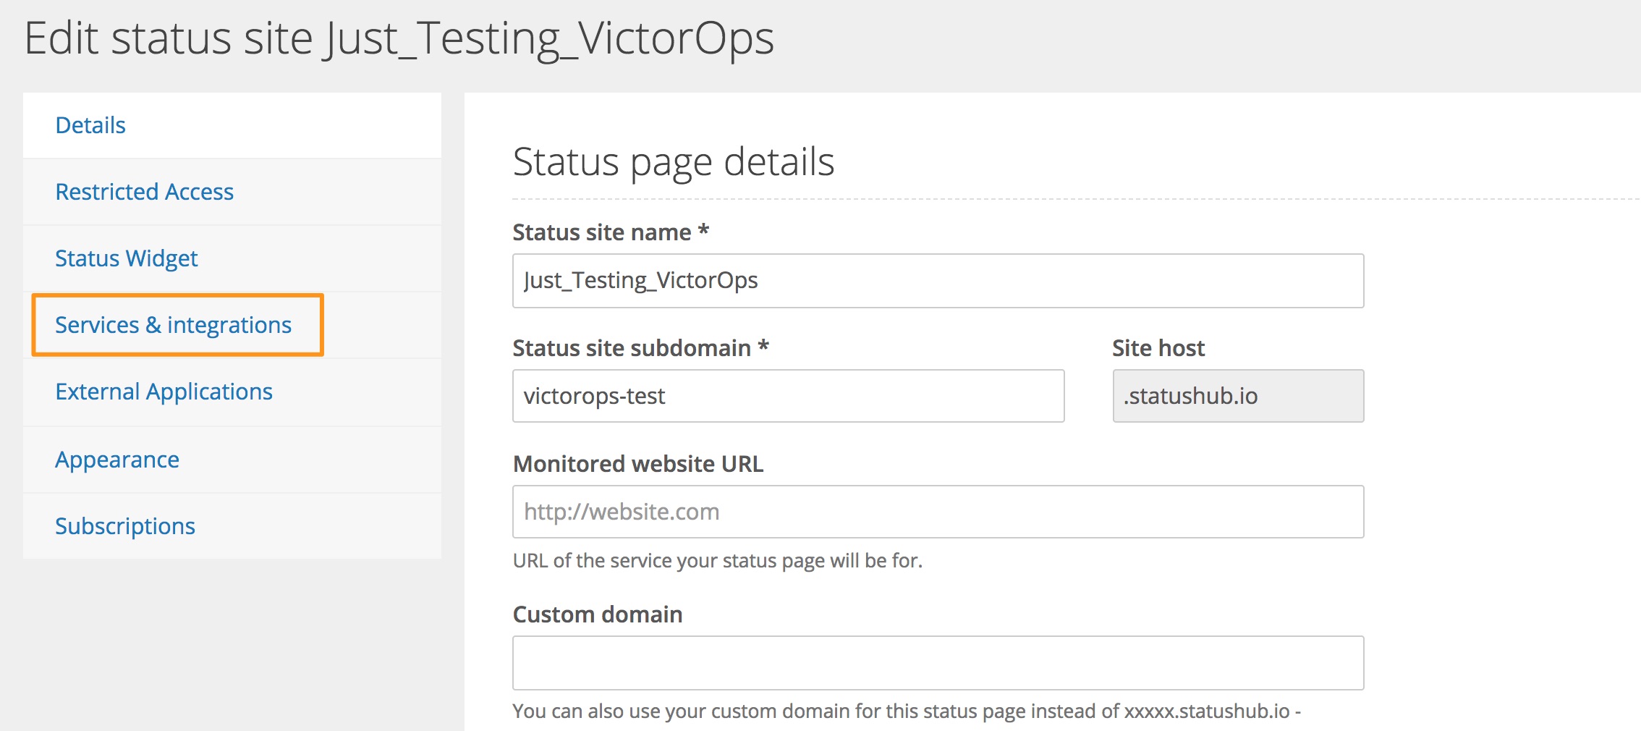Click the Status site name field
Viewport: 1641px width, 731px height.
pyautogui.click(x=938, y=281)
